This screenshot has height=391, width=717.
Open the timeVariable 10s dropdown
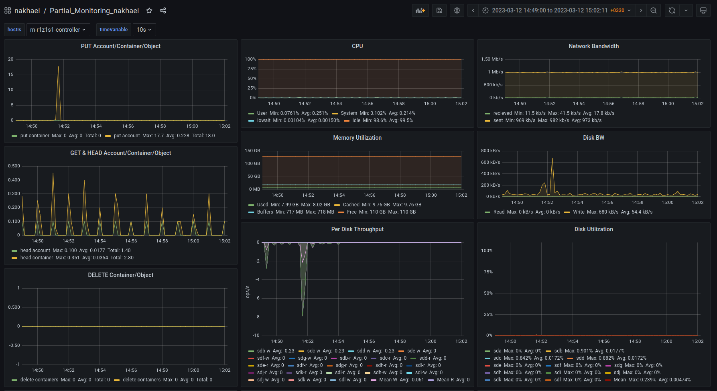click(x=144, y=30)
